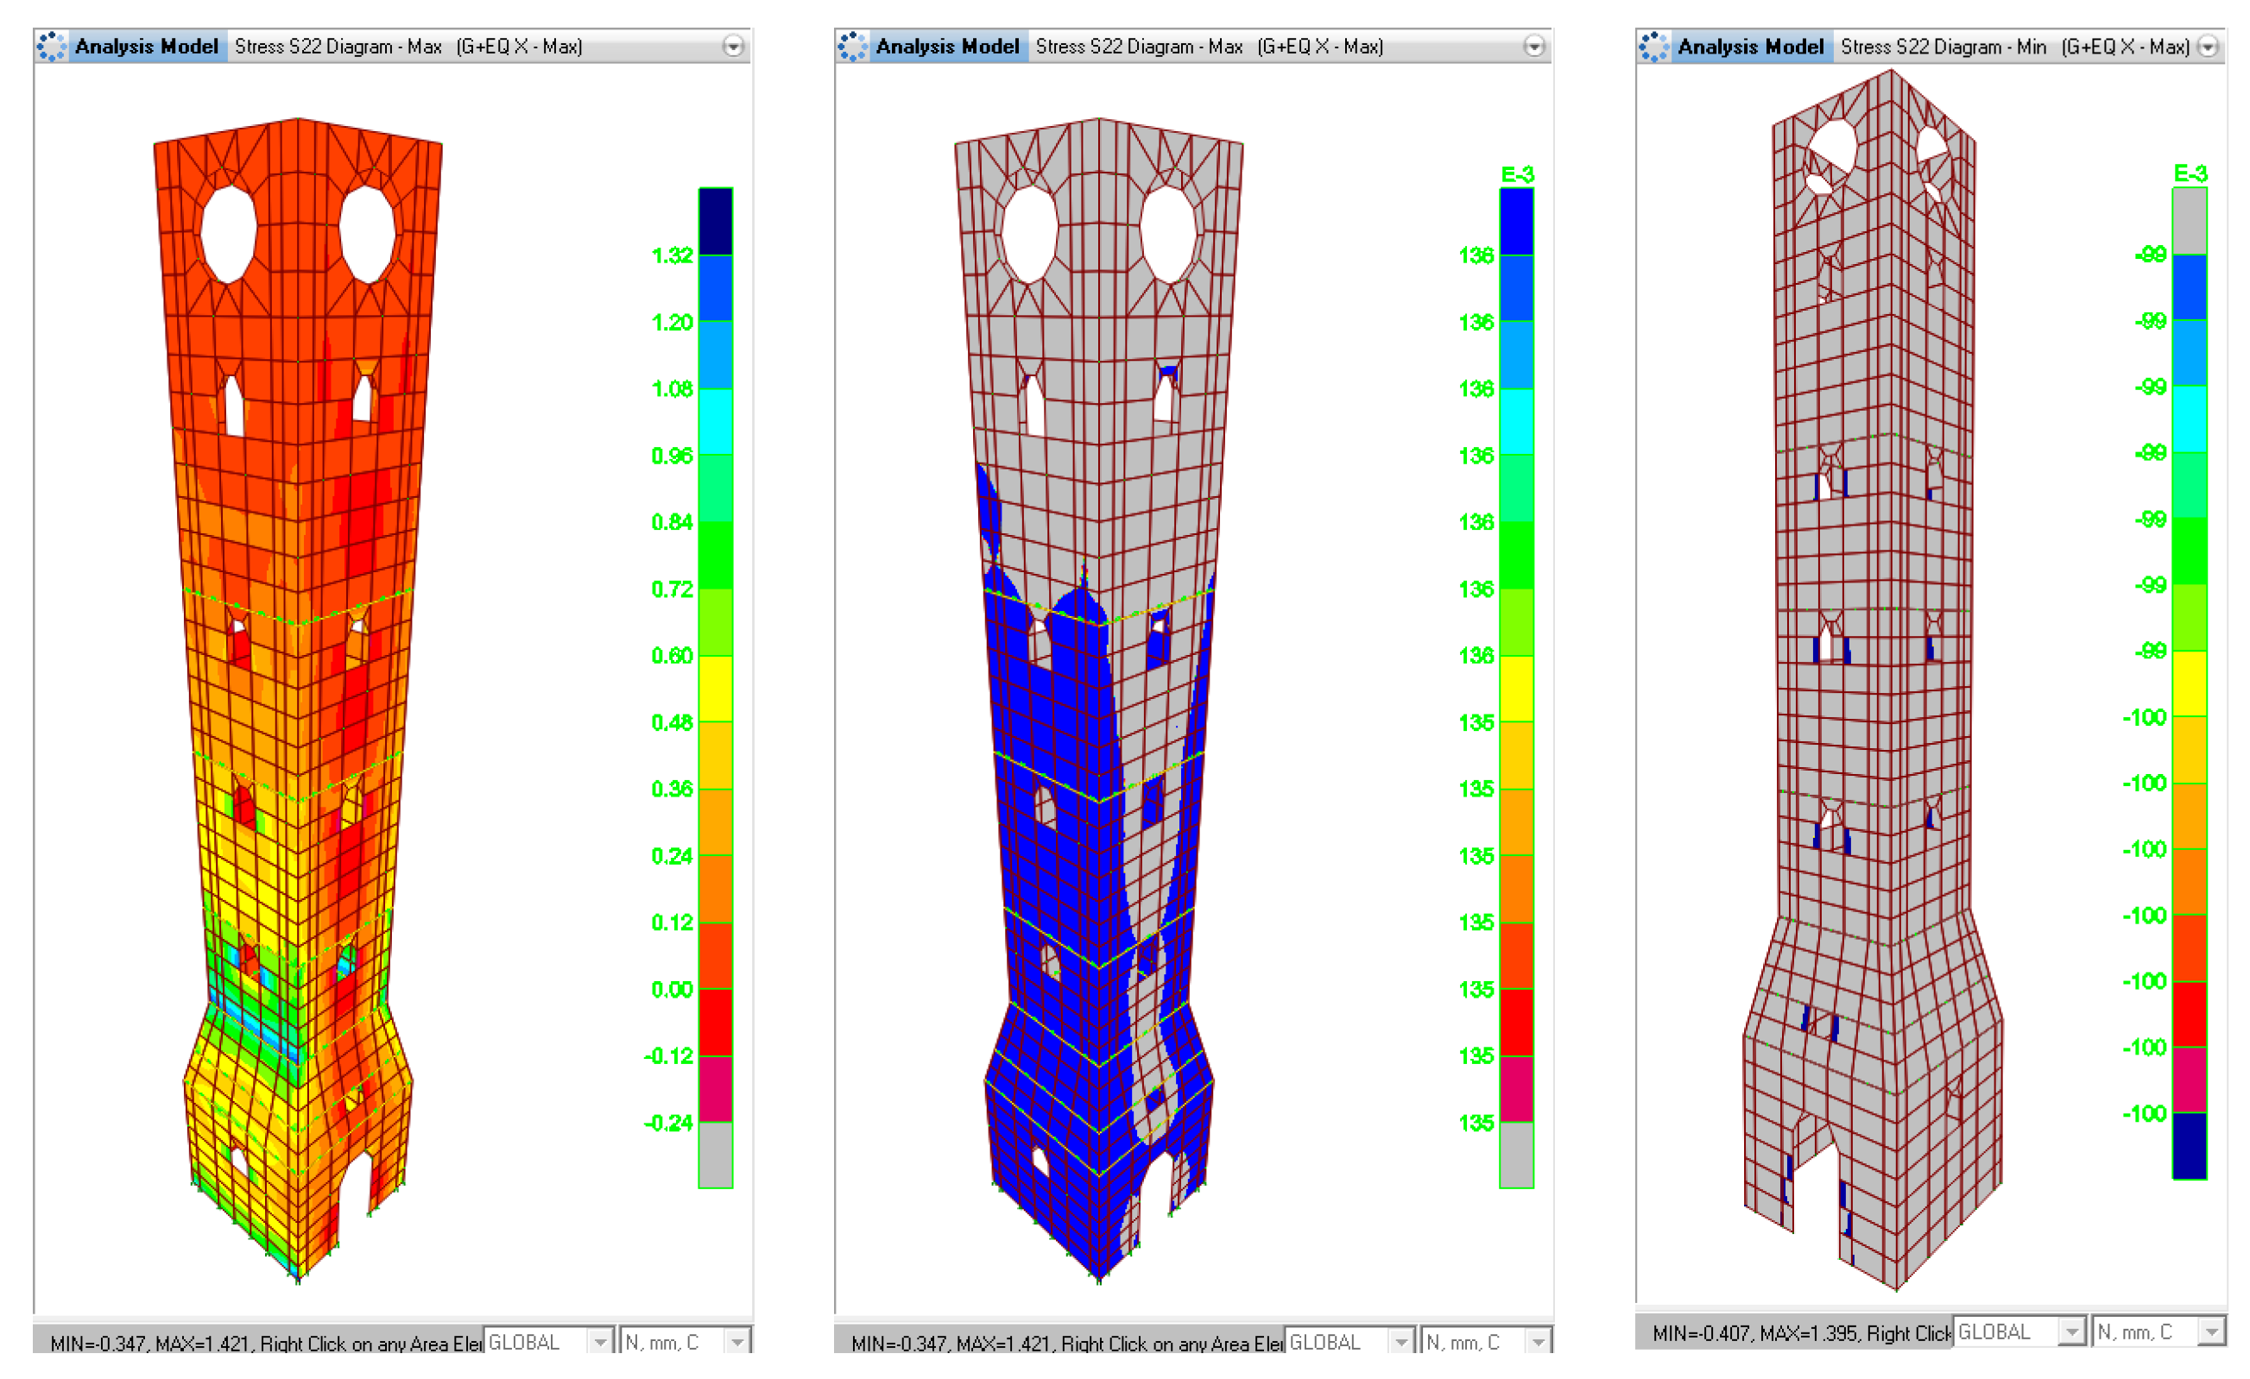This screenshot has height=1379, width=2250.
Task: Click the 1.32 legend value in left window
Action: 672,255
